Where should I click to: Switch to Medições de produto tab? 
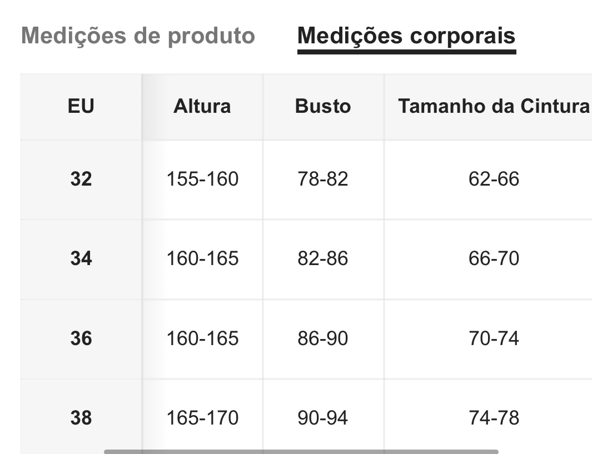tap(138, 36)
